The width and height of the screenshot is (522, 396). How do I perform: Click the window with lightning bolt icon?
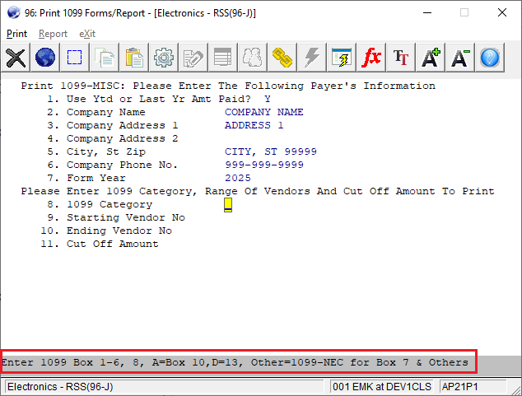pyautogui.click(x=342, y=57)
